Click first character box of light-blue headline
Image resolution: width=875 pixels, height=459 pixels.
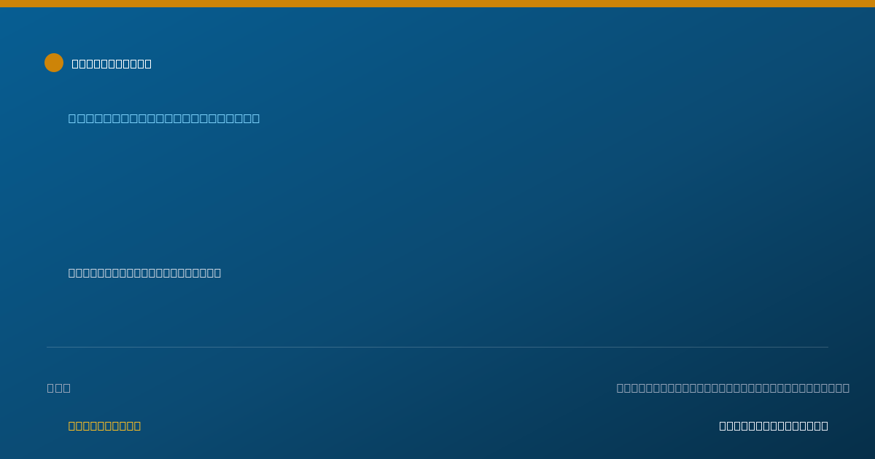click(x=73, y=118)
